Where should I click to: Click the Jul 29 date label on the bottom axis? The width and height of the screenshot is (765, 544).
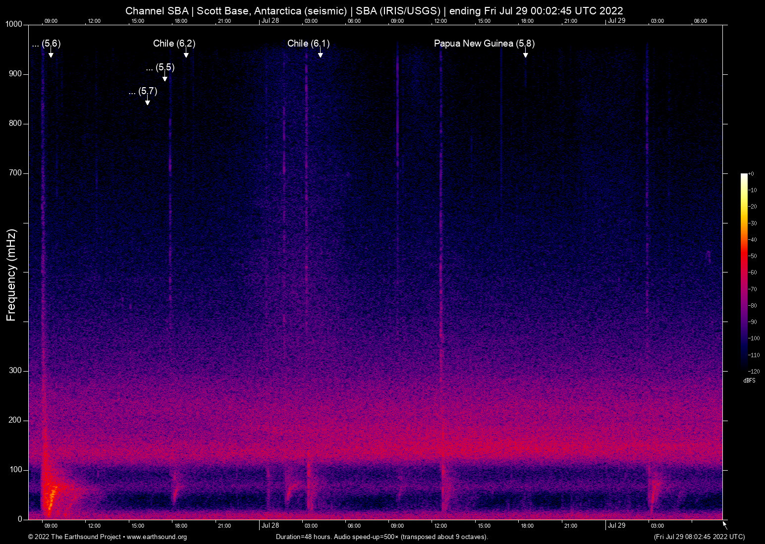tap(617, 525)
